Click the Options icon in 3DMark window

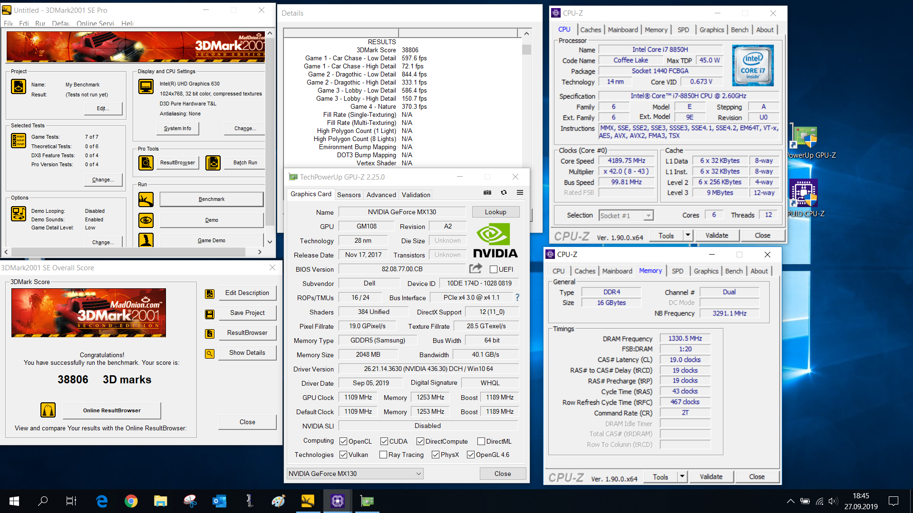point(19,214)
